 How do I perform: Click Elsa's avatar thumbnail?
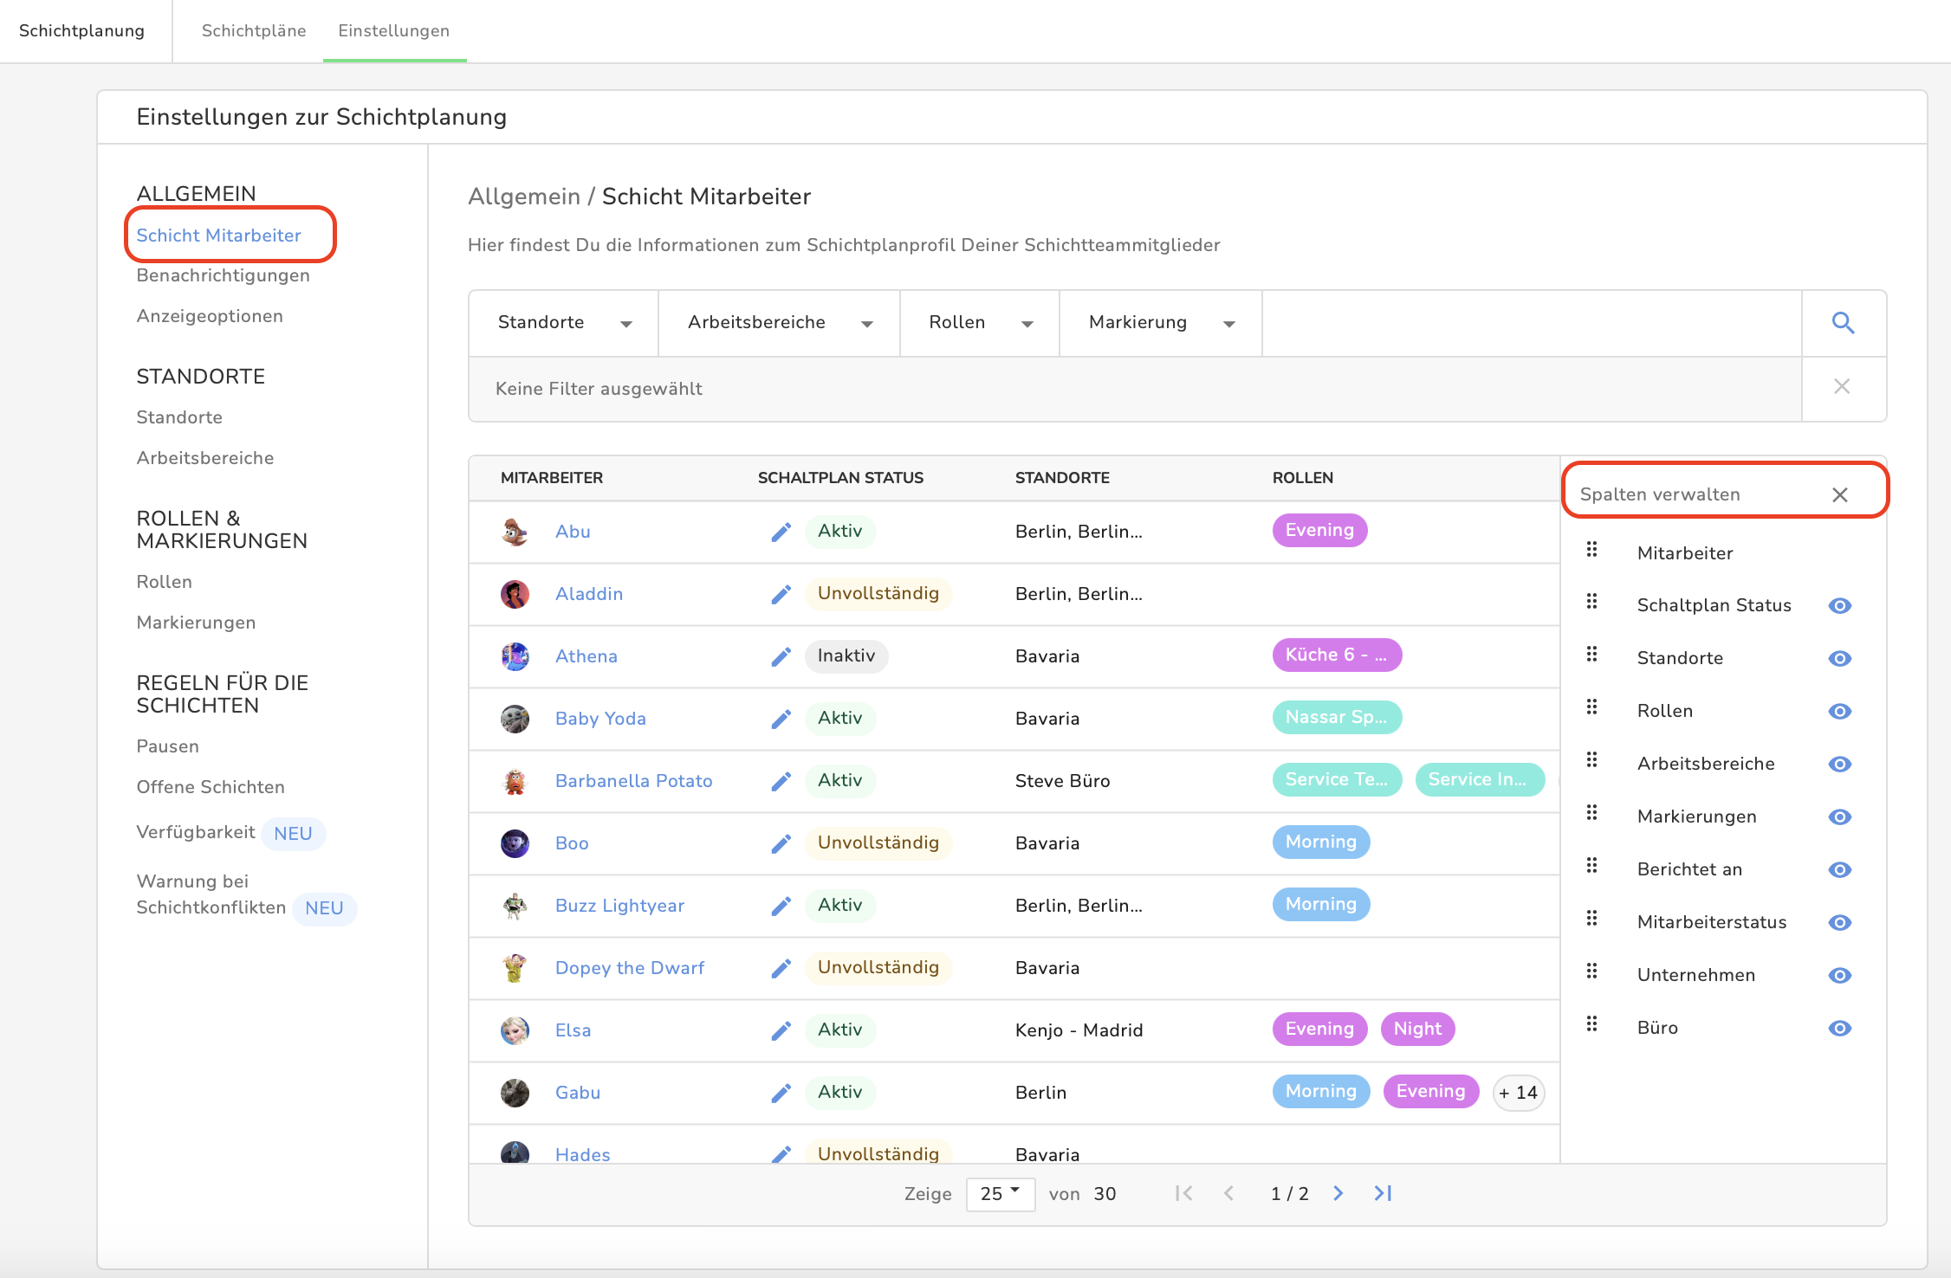pos(515,1030)
